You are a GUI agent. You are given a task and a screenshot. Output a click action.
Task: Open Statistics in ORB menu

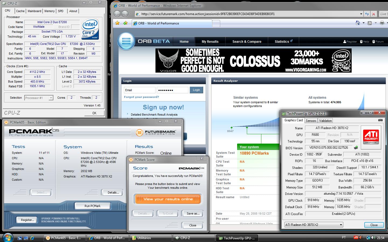coord(283,41)
